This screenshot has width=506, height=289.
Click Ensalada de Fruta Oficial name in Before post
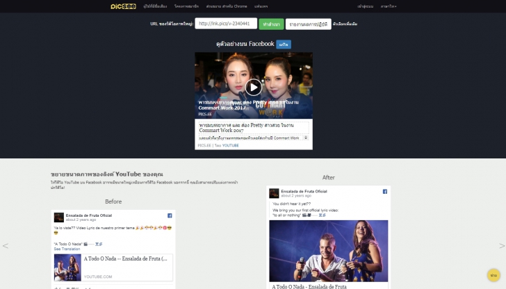coord(89,215)
